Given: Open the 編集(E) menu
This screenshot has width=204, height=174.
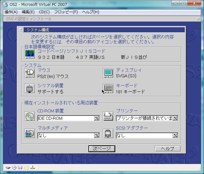Looking at the screenshot, I should click(x=28, y=12).
